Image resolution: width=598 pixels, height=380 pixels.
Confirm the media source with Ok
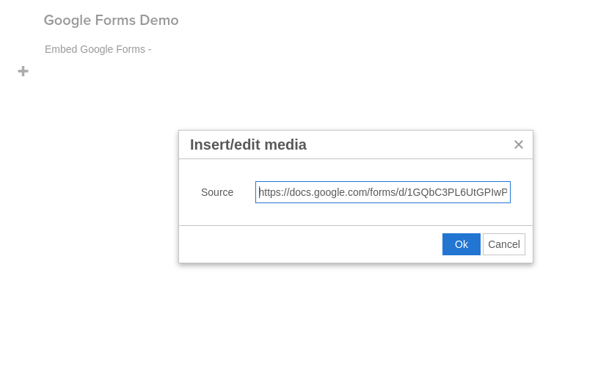click(x=461, y=244)
